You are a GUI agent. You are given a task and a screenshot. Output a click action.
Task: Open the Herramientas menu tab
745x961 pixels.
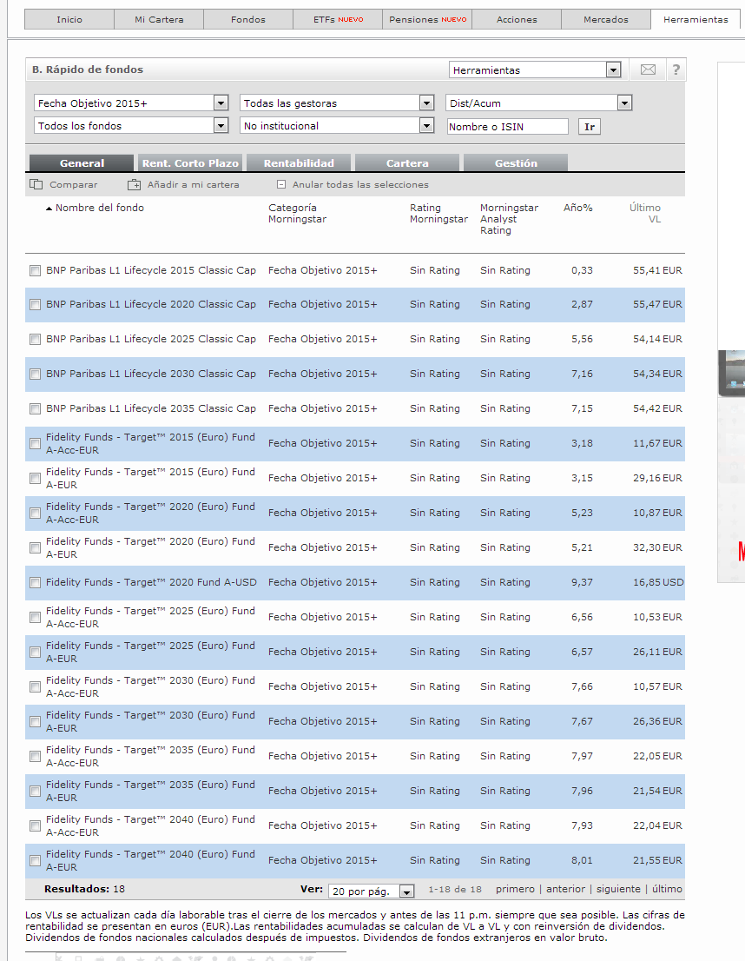pyautogui.click(x=696, y=20)
